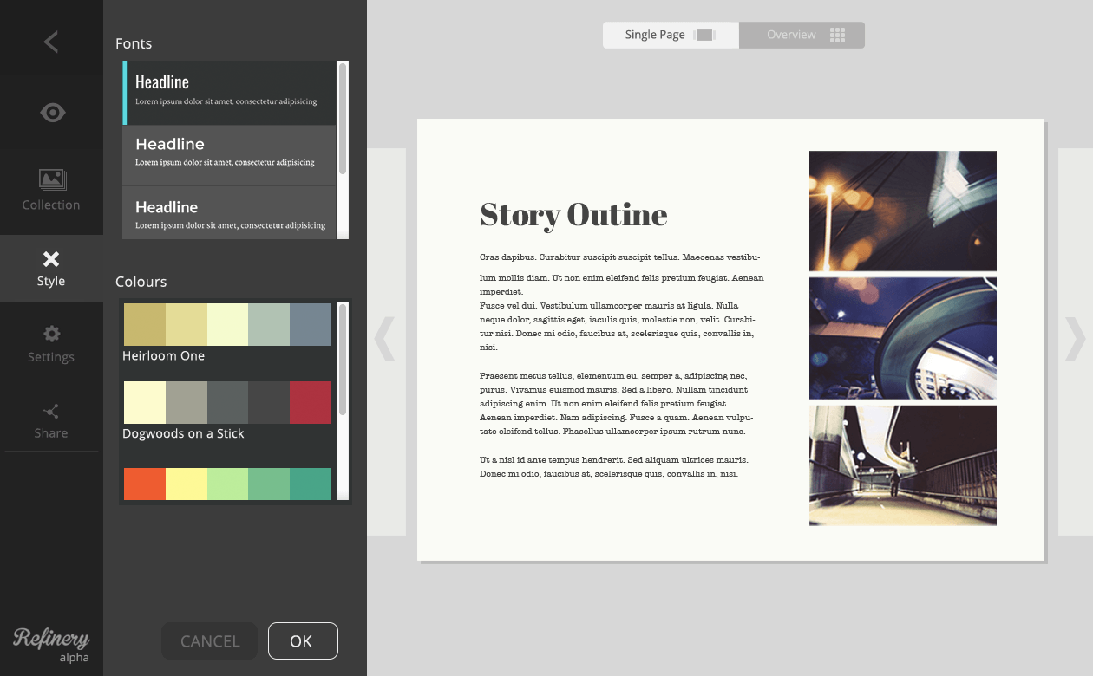Go to next page with right chevron
The height and width of the screenshot is (676, 1093).
click(x=1074, y=339)
